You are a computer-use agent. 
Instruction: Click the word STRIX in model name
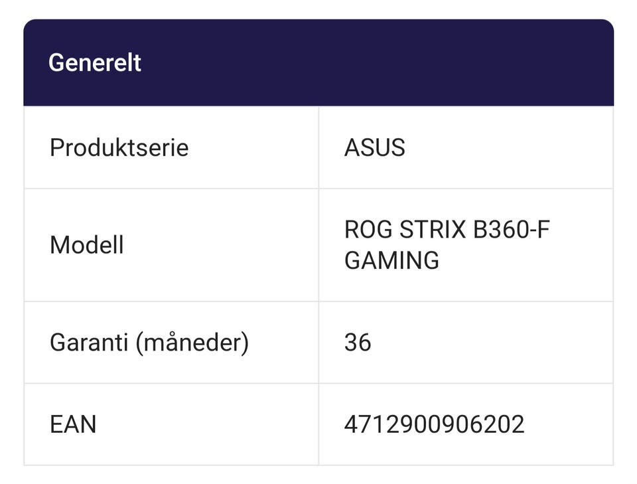(434, 230)
